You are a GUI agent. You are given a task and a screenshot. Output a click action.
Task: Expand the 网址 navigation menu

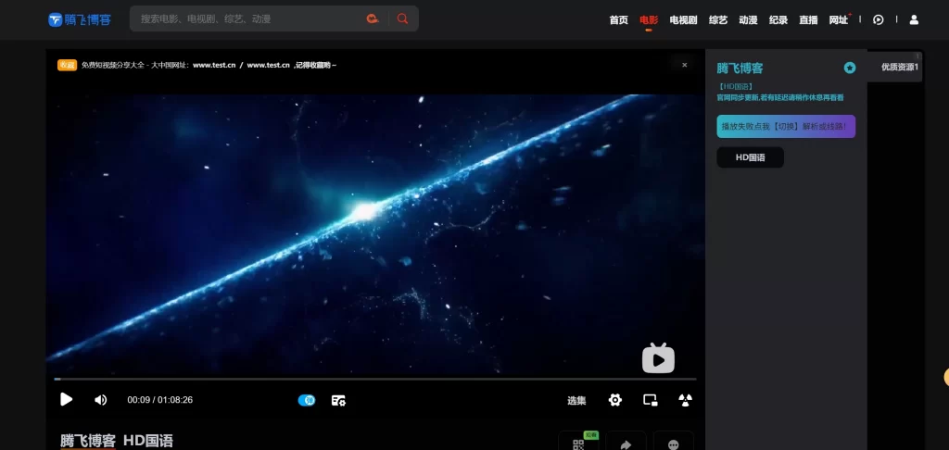[838, 19]
